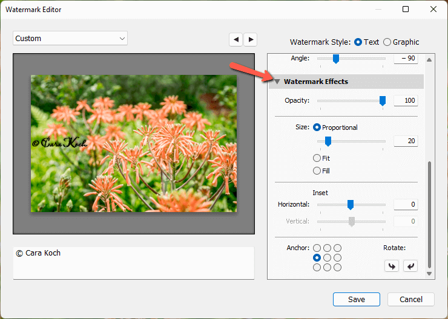Set anchor to middle-left position
Image resolution: width=448 pixels, height=319 pixels.
pos(317,258)
